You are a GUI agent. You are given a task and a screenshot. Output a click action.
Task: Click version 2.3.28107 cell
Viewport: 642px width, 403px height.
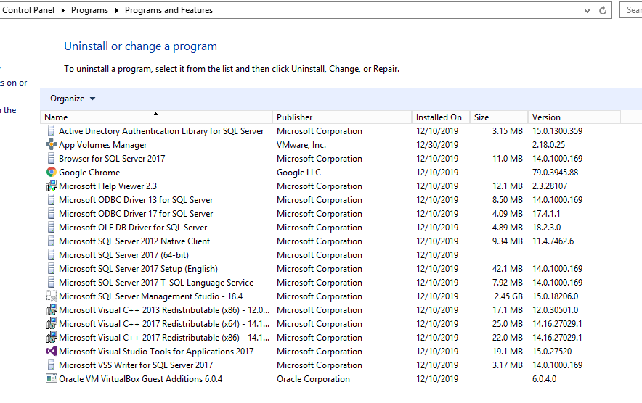(550, 186)
